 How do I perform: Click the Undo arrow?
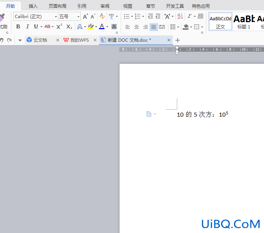click(x=1, y=40)
